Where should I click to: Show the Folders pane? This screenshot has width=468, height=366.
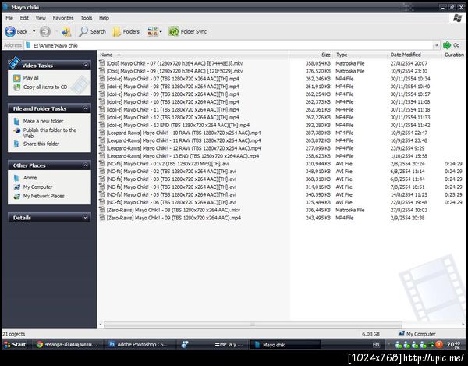(x=126, y=32)
